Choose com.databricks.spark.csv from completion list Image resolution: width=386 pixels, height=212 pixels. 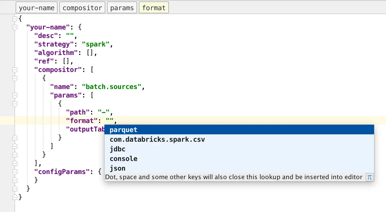239,139
